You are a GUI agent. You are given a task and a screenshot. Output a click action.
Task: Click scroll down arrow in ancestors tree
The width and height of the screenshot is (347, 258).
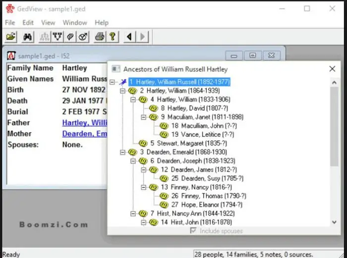[334, 222]
